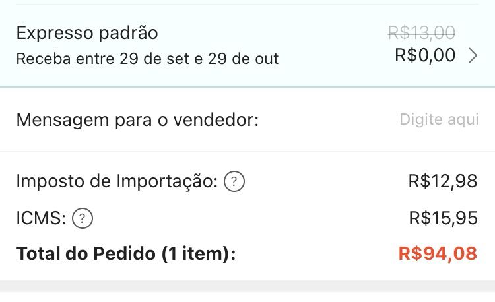Tap the "Receba entre 29 de set" delivery estimate
The image size is (495, 302).
pos(147,59)
